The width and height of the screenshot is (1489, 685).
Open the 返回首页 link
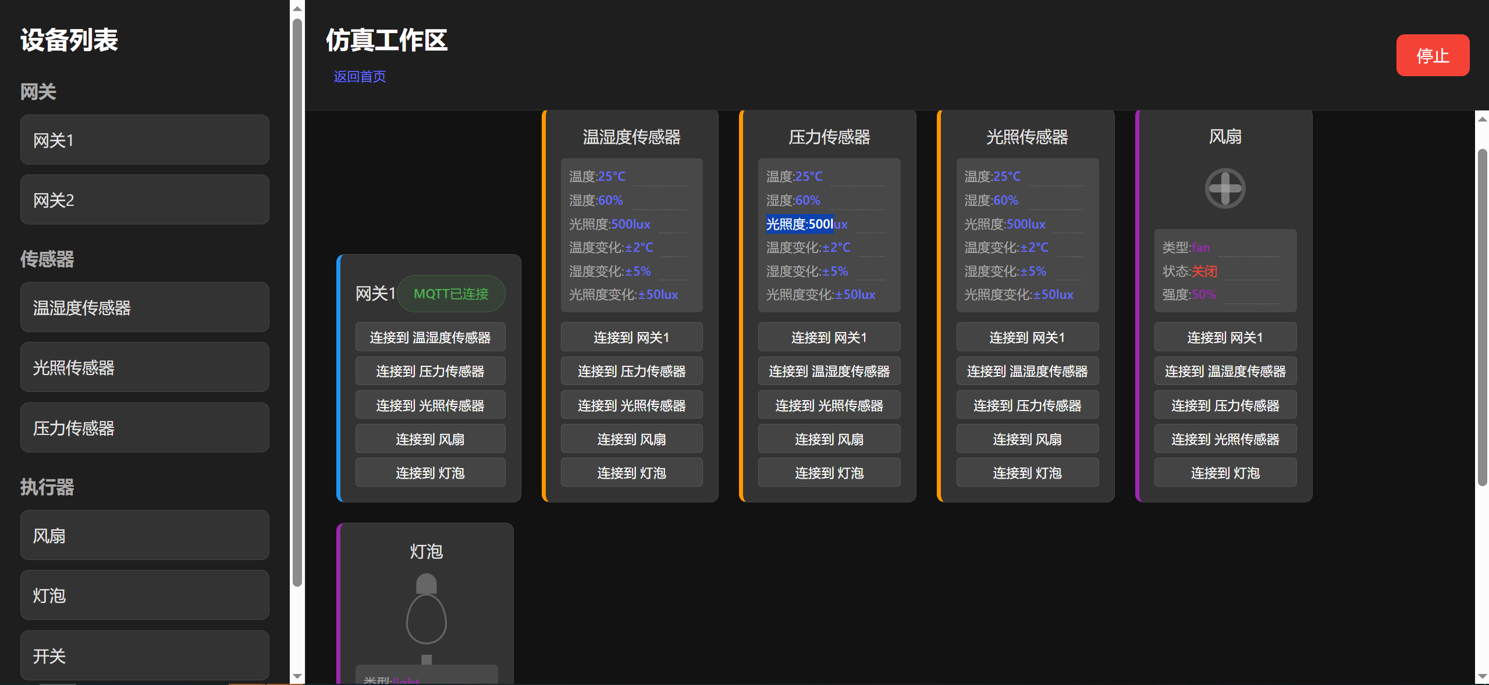click(x=359, y=77)
